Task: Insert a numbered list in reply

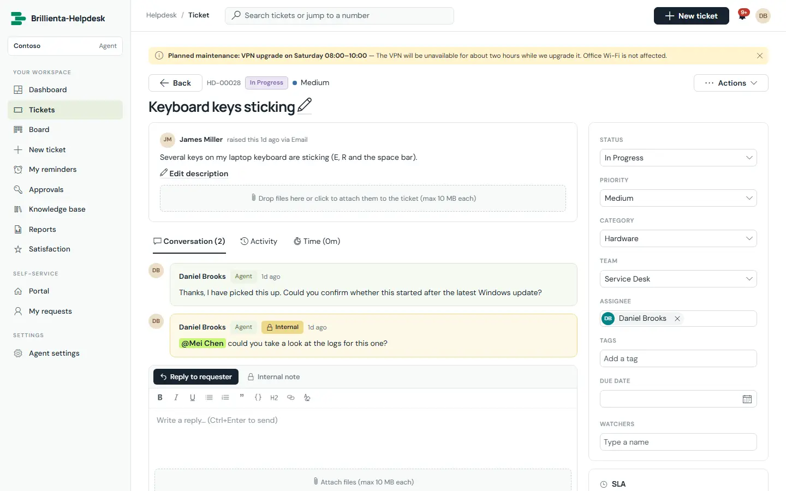Action: coord(225,398)
